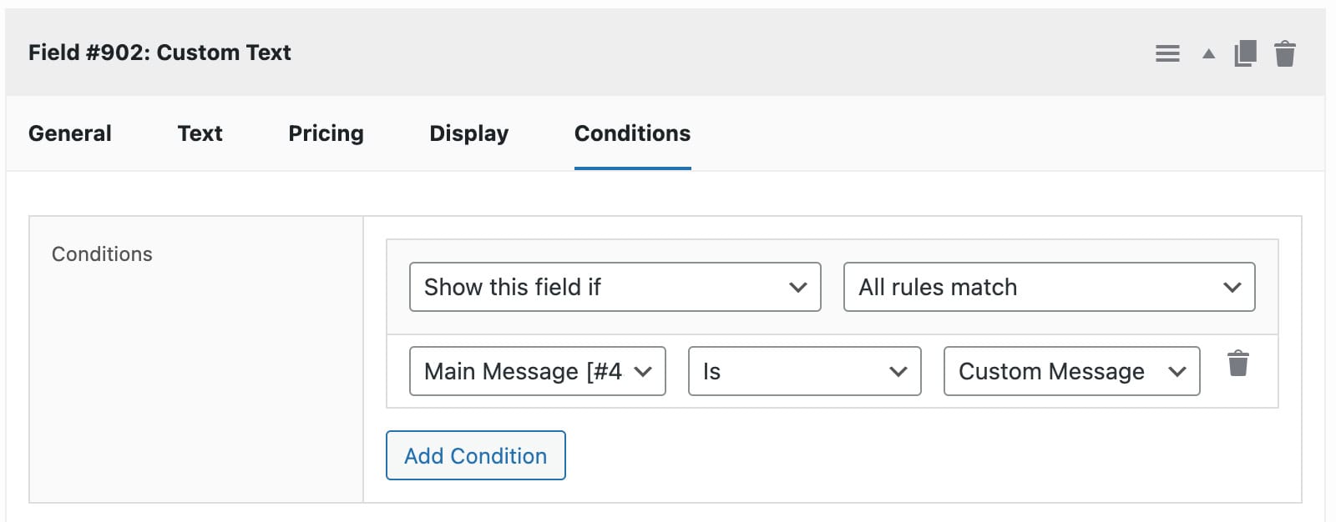The width and height of the screenshot is (1336, 522).
Task: Click the Conditions label in the left column
Action: tap(102, 253)
